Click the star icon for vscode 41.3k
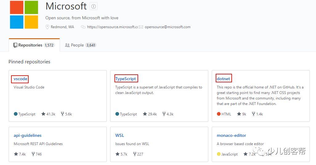Image resolution: width=316 pixels, height=165 pixels. [43, 114]
